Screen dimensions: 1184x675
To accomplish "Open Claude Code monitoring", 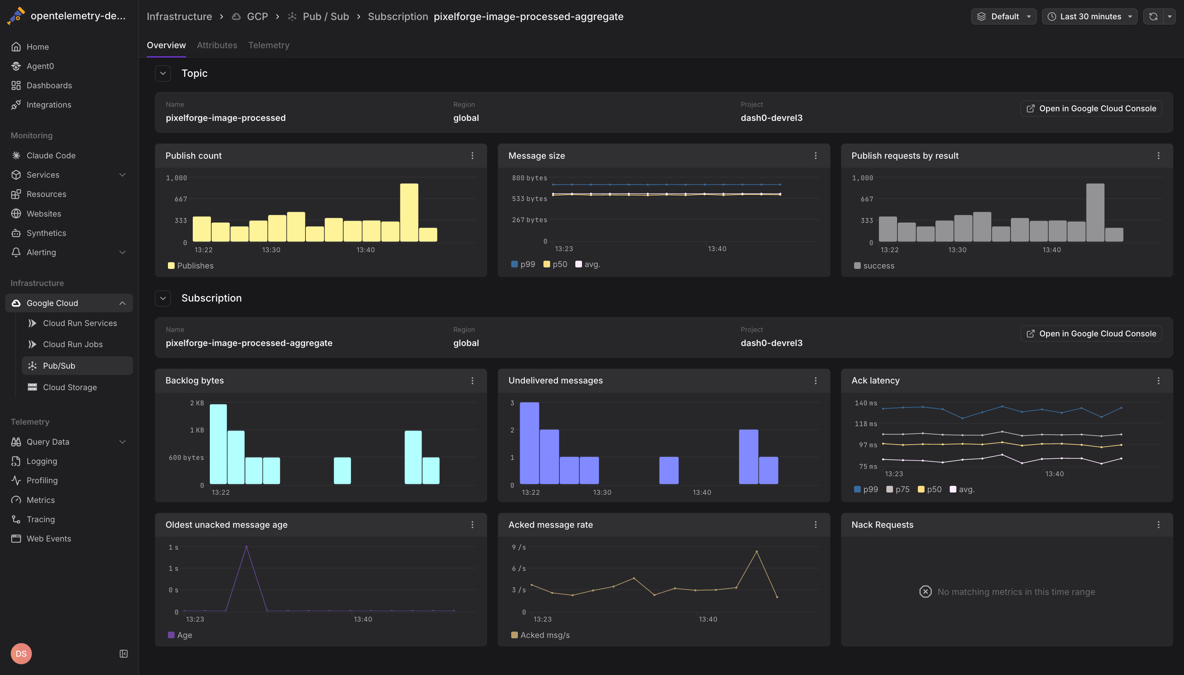I will click(x=69, y=155).
